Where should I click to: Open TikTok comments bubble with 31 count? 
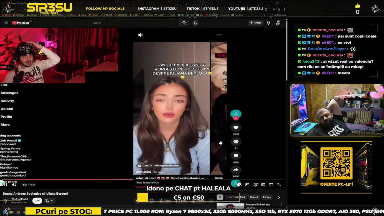point(236,142)
